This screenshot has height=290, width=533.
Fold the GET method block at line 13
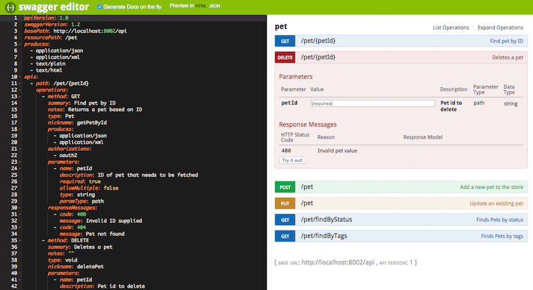pos(20,97)
